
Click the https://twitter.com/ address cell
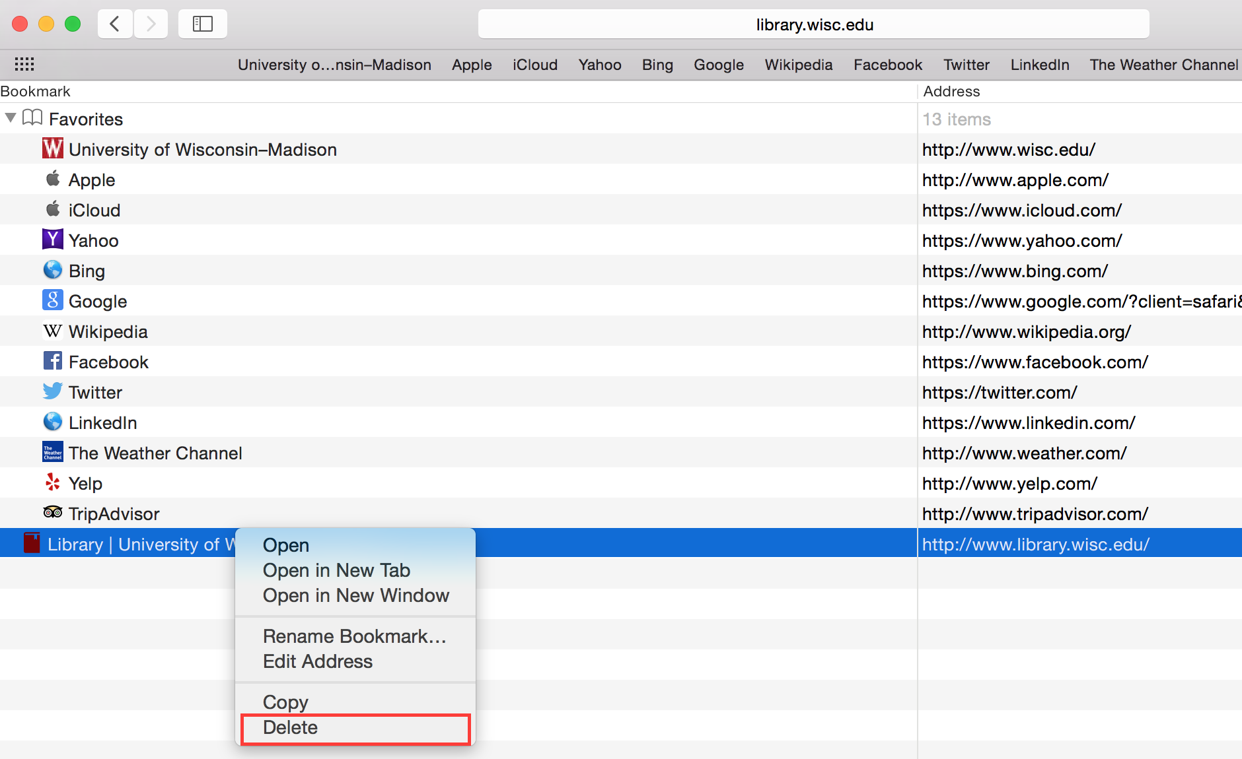tap(1000, 393)
